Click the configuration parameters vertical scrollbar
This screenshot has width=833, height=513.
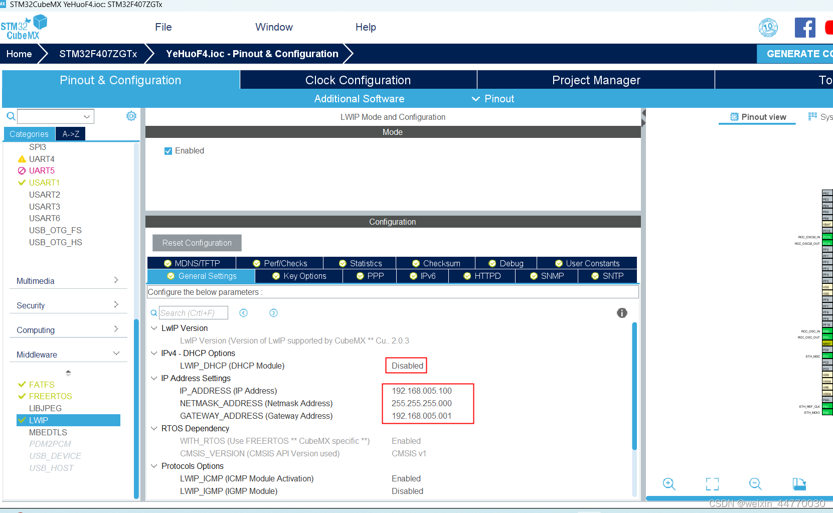(x=634, y=386)
